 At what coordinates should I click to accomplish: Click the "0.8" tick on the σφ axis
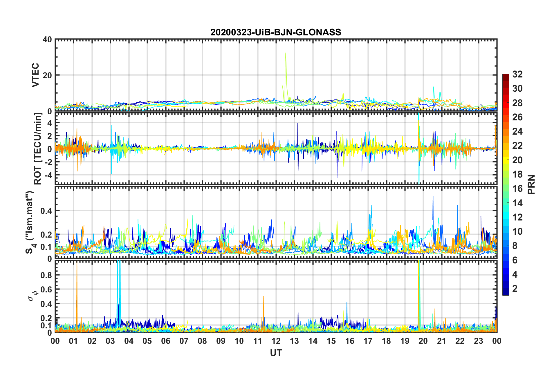(46, 275)
